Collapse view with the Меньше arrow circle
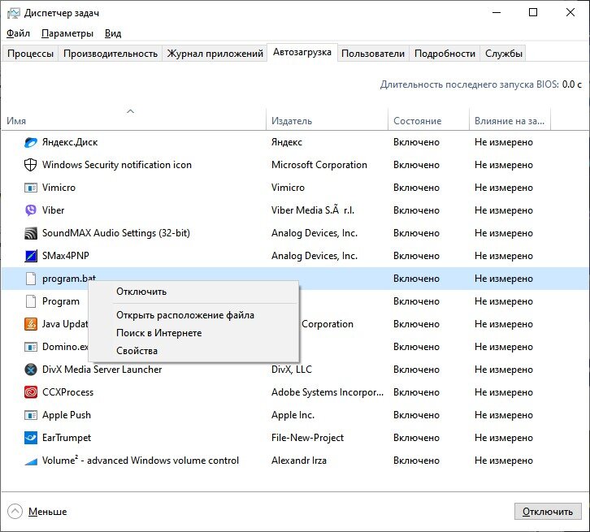 [15, 512]
